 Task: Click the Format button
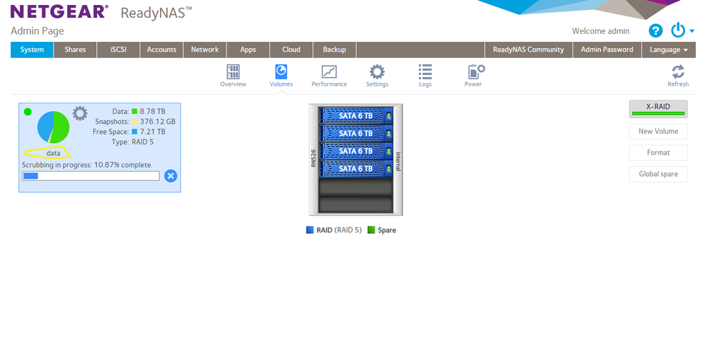pos(658,152)
